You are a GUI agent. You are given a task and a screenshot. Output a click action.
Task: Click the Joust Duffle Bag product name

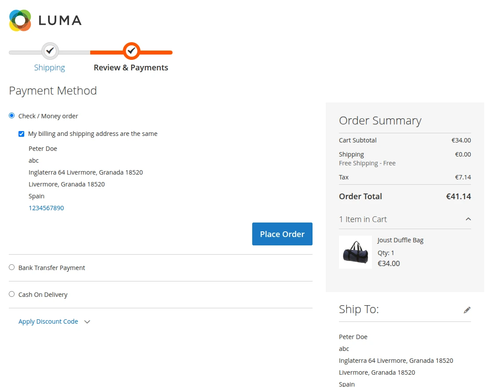pos(400,240)
